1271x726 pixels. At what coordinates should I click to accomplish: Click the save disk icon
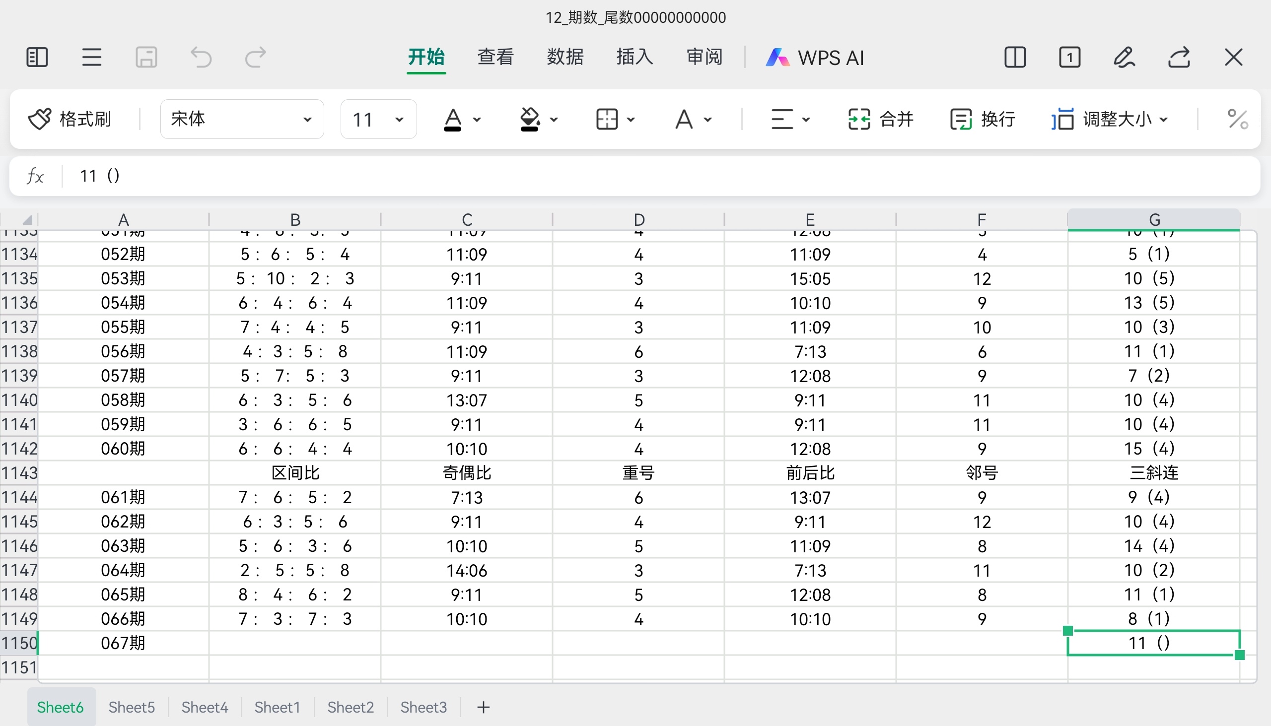click(x=146, y=58)
